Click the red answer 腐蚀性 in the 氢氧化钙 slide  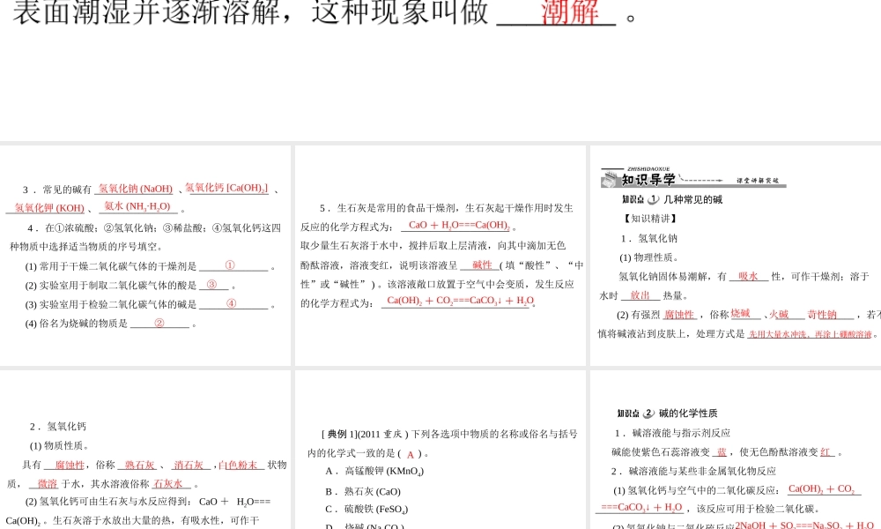click(70, 465)
